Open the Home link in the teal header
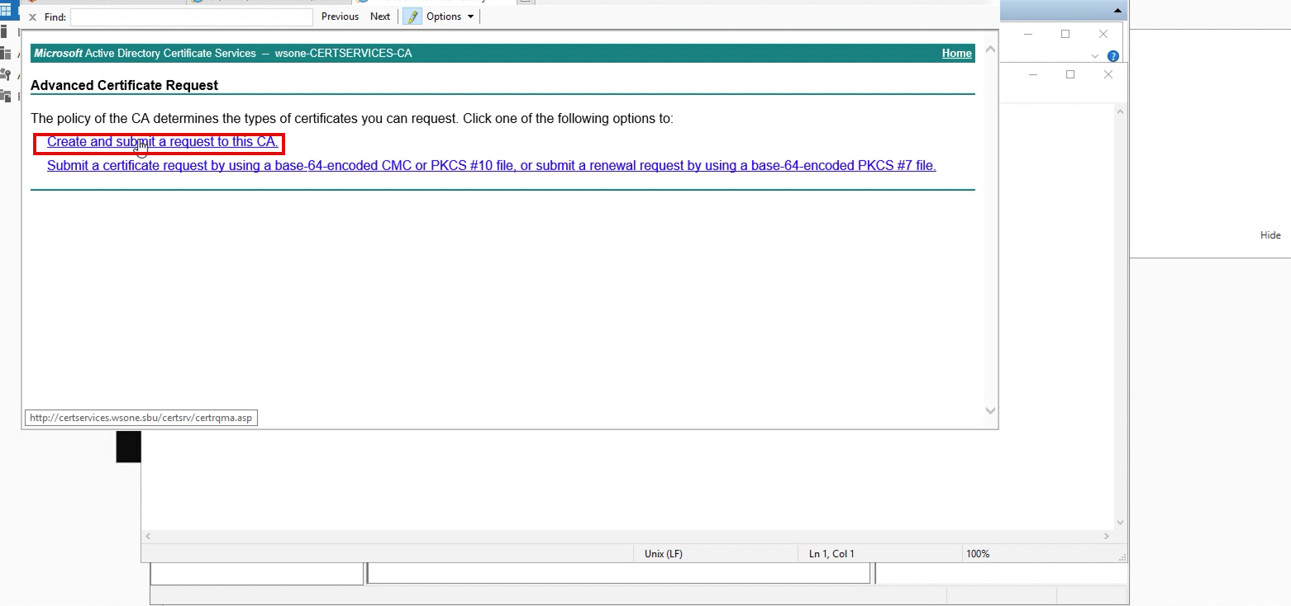 pos(956,54)
